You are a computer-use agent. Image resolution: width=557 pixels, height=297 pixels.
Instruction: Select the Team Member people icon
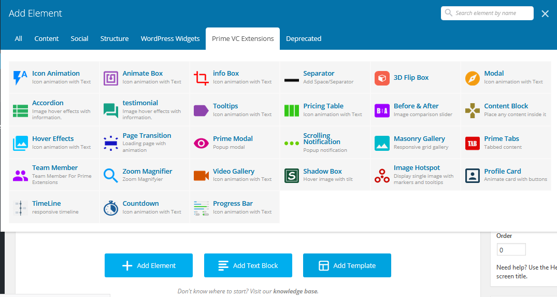[20, 176]
